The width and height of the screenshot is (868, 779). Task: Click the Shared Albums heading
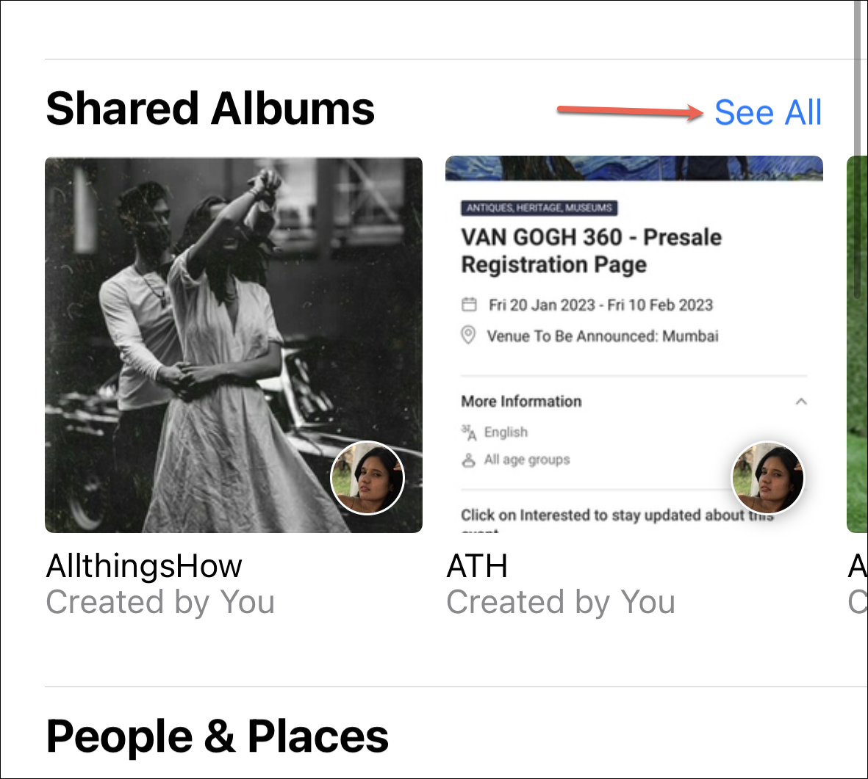tap(210, 109)
